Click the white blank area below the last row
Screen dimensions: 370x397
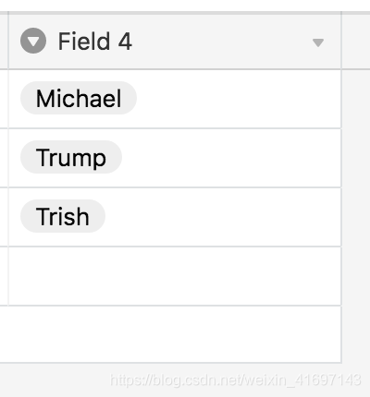(x=170, y=334)
